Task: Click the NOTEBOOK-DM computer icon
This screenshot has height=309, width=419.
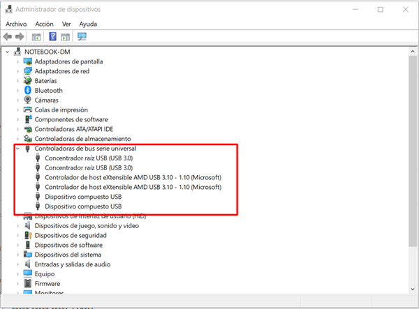Action: (17, 52)
